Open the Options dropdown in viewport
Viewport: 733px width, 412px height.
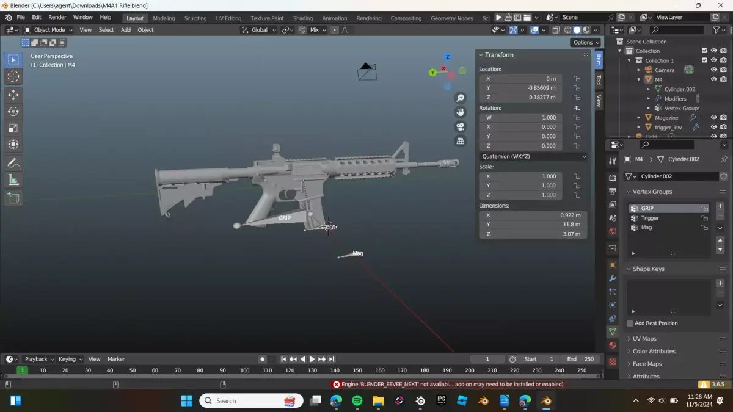point(586,42)
